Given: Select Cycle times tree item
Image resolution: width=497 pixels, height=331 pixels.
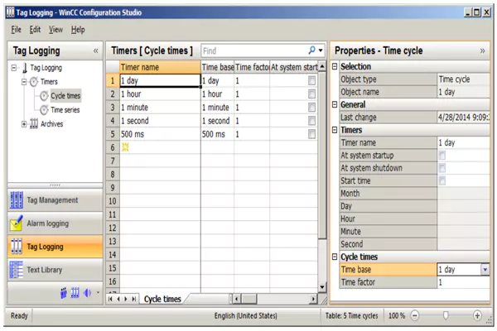Looking at the screenshot, I should (65, 96).
